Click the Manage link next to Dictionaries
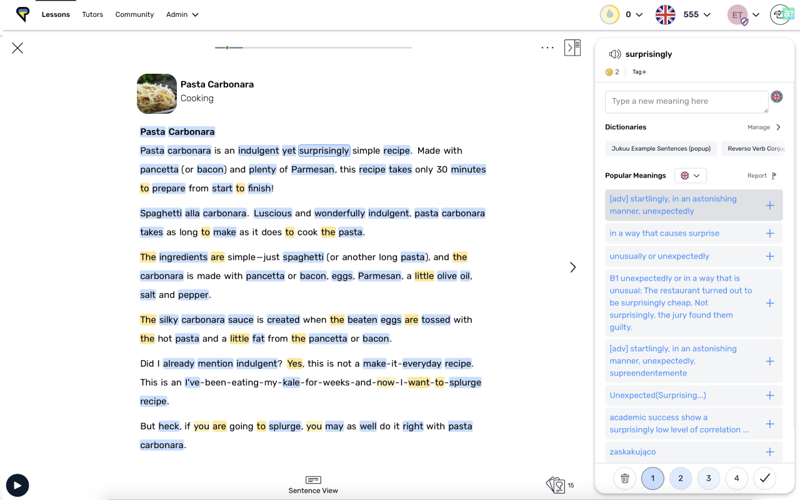Screen dimensions: 800x500 point(759,127)
